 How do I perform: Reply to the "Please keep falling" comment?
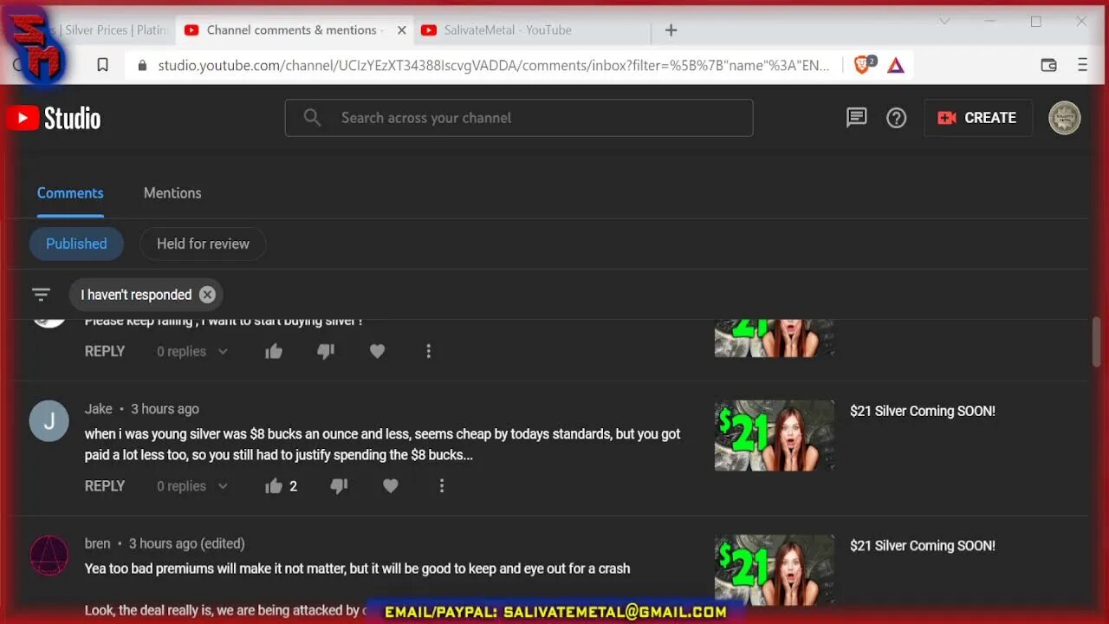tap(105, 351)
